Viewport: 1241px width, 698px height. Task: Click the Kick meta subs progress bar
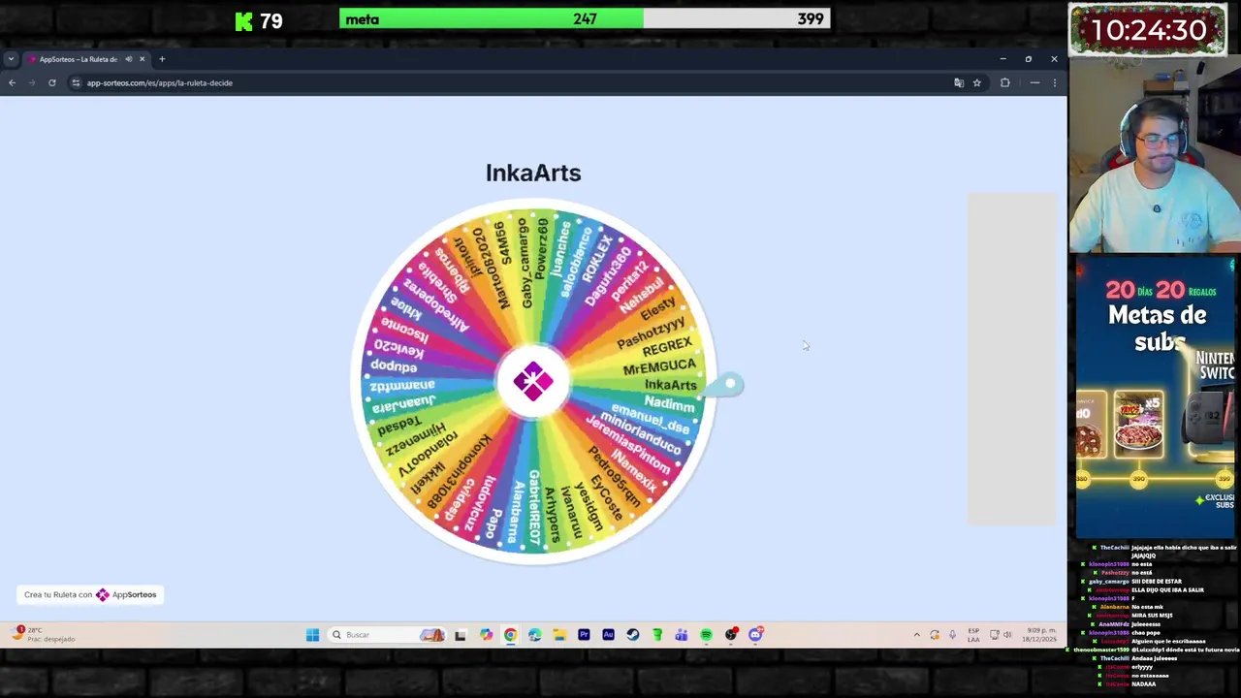coord(585,19)
